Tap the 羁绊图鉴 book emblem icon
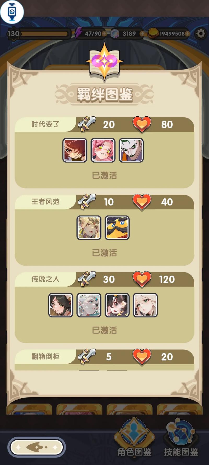Image resolution: width=209 pixels, height=465 pixels. [x=104, y=61]
